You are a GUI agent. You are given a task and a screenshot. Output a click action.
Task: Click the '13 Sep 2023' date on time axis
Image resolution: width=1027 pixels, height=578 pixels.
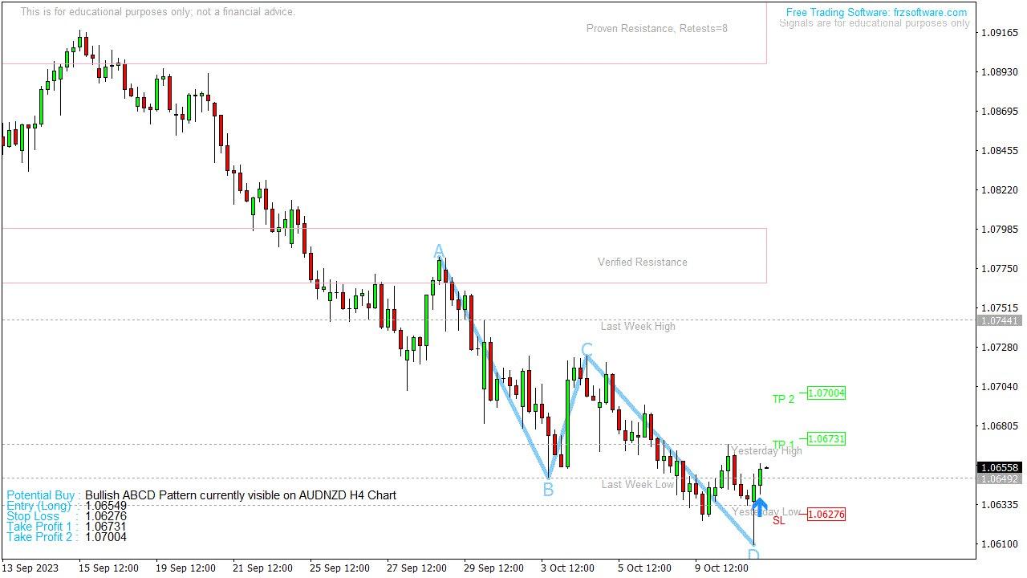[x=30, y=568]
